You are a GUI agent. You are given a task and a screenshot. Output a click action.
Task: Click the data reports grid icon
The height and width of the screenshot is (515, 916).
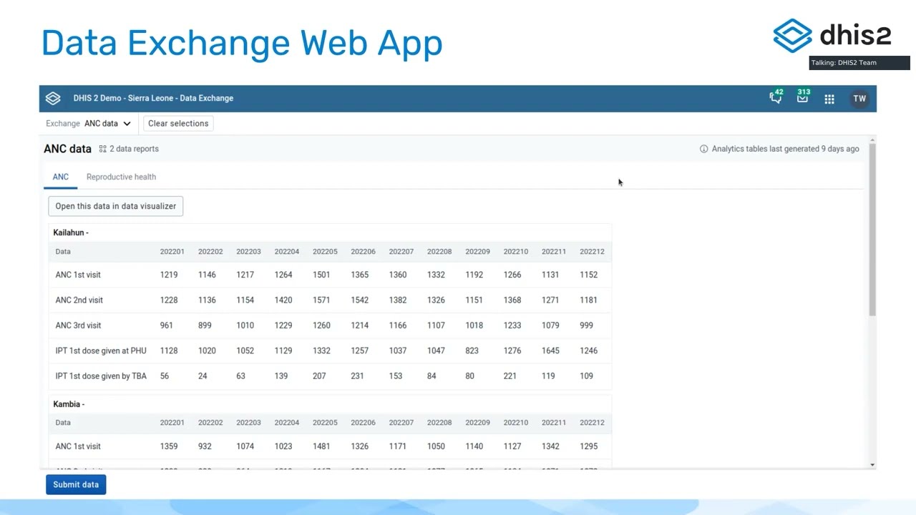(103, 149)
